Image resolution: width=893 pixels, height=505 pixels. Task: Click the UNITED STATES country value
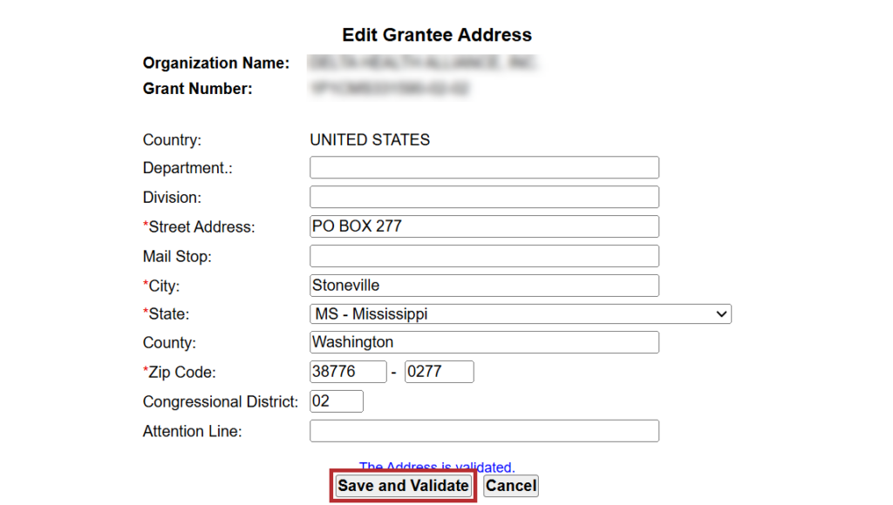click(370, 140)
